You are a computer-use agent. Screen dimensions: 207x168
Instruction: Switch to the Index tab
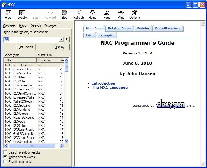(x=23, y=26)
